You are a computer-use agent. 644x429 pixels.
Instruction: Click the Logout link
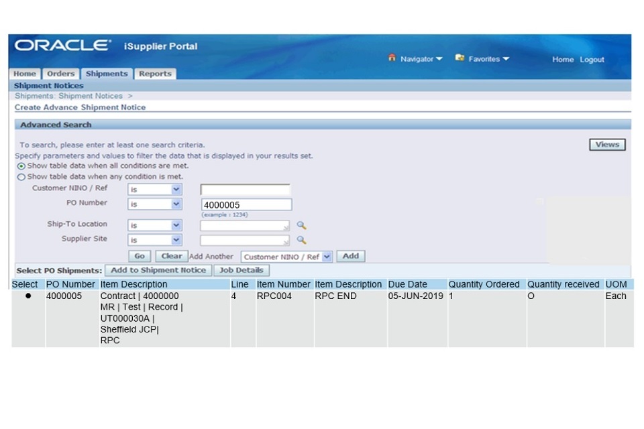coord(592,60)
